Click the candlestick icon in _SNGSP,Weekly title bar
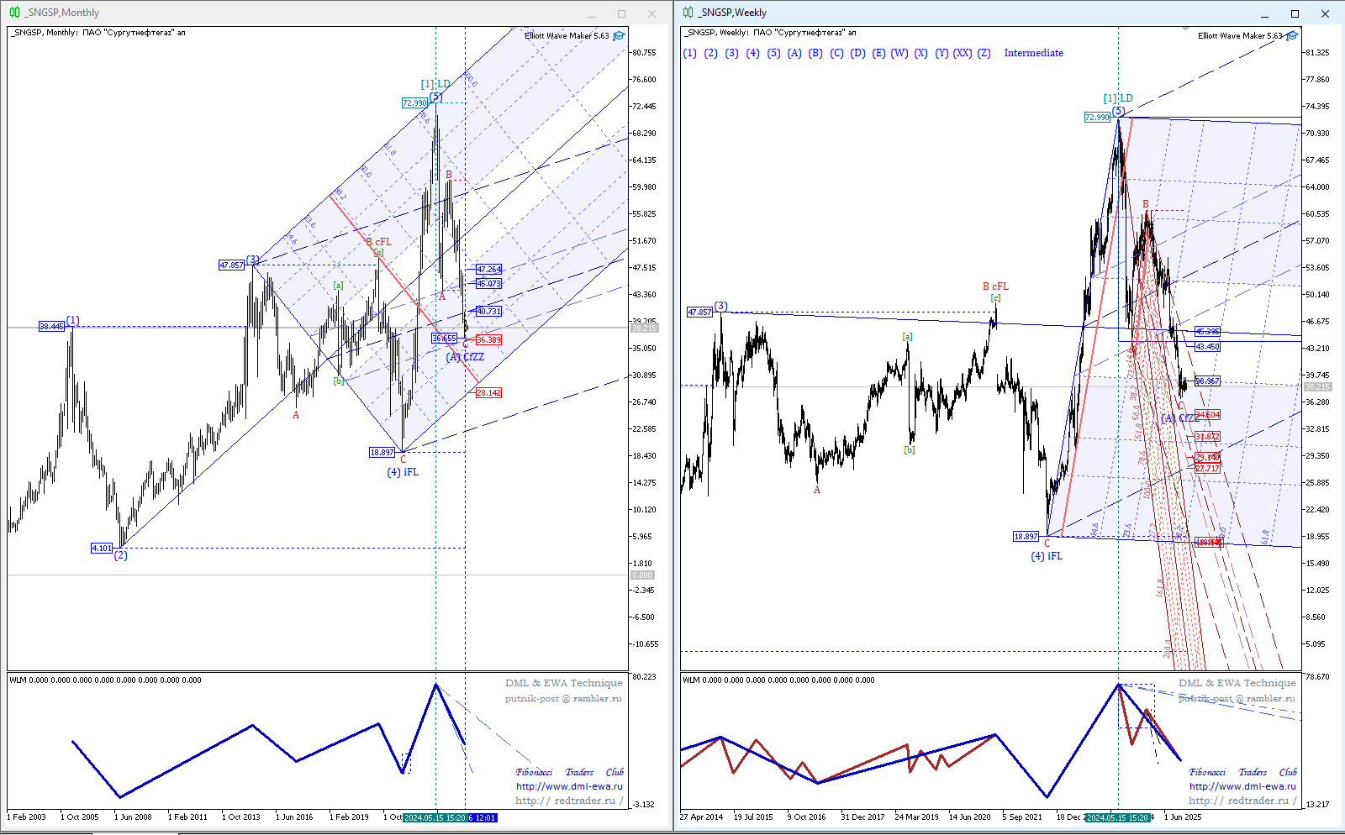The image size is (1345, 835). [688, 13]
